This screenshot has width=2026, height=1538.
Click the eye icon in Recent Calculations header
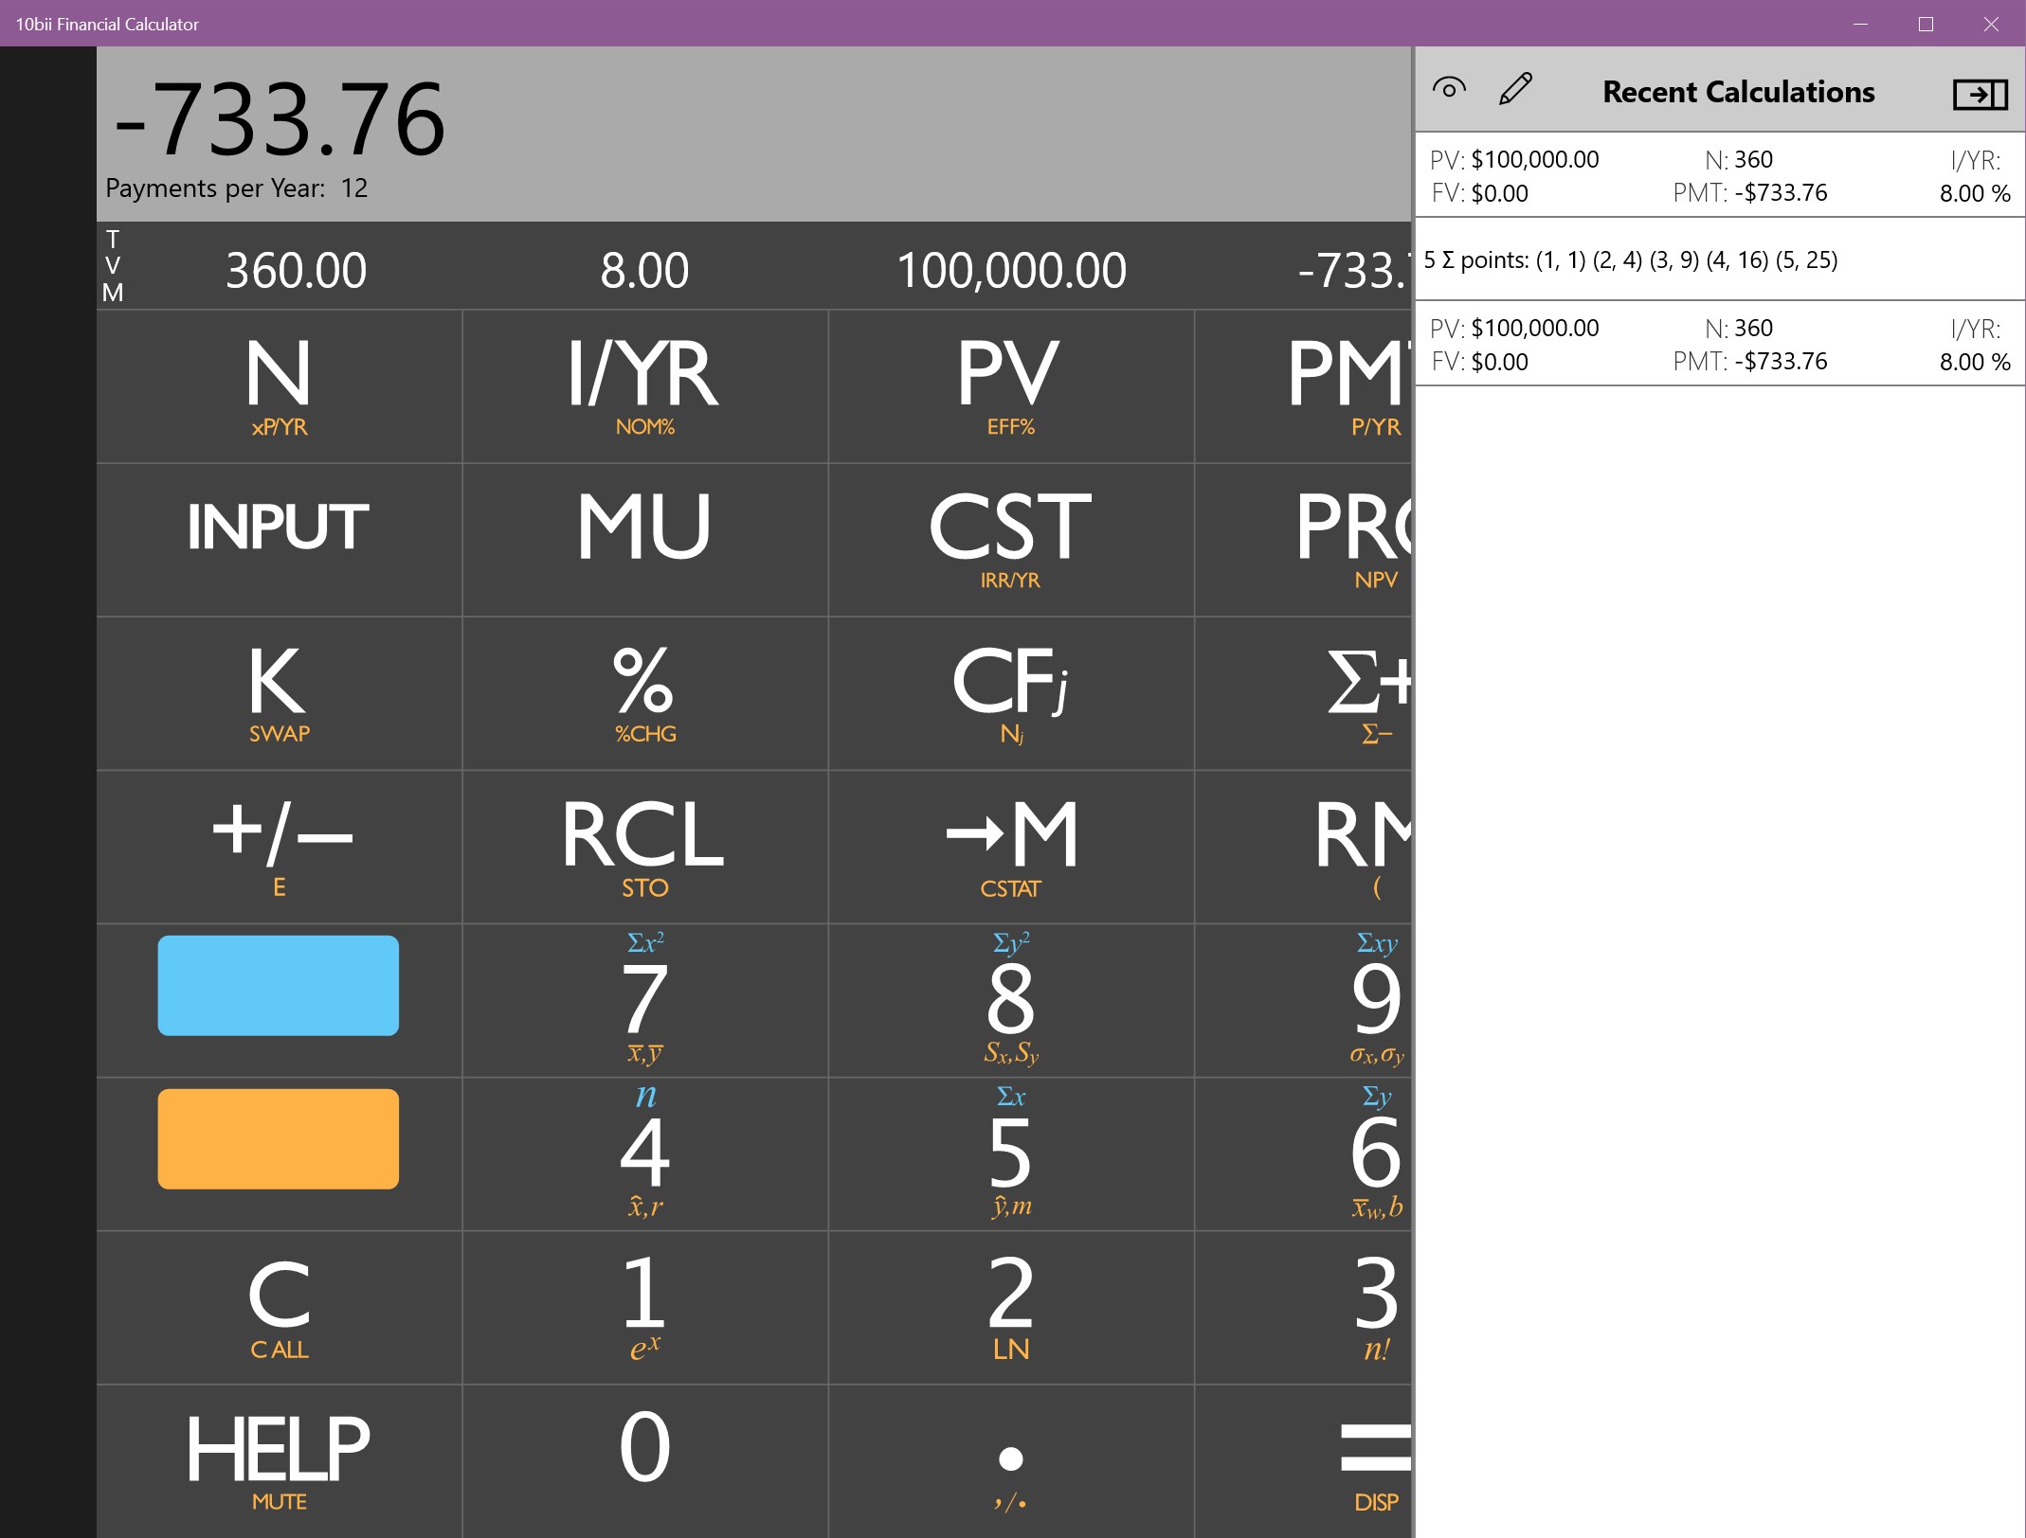1449,89
